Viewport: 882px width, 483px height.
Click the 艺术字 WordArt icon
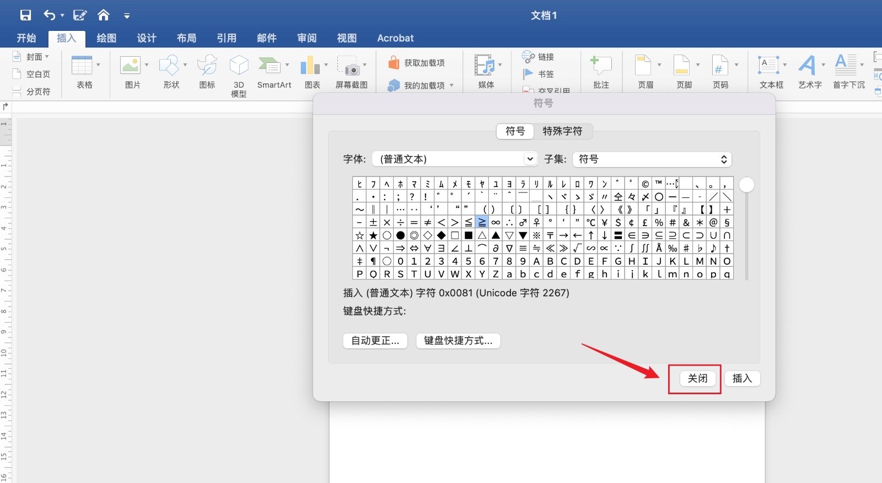point(807,65)
